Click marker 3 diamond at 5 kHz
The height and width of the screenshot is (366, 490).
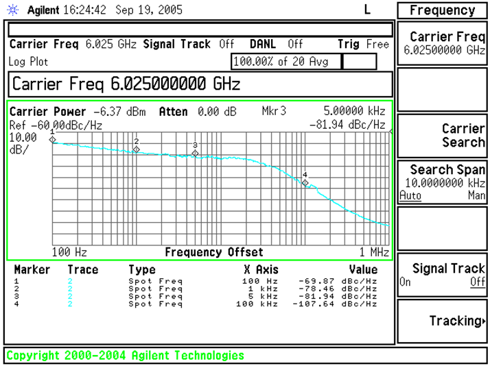tap(195, 154)
